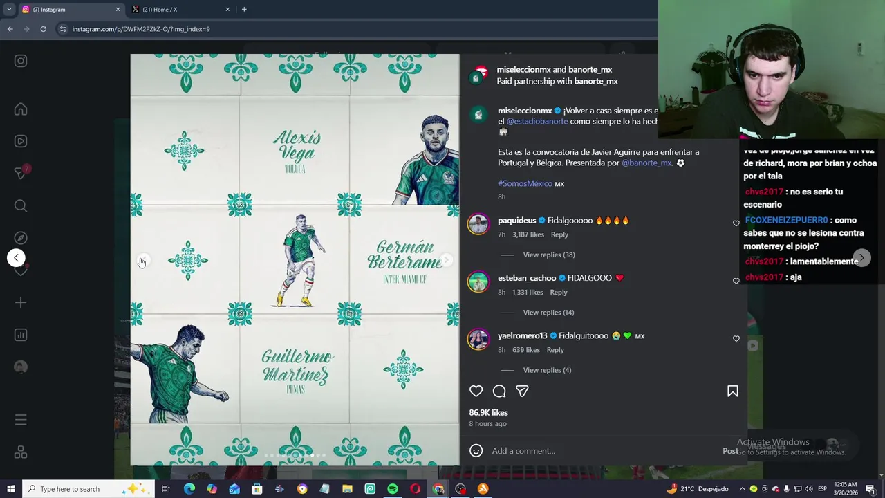Open Messages icon with notification badge

coord(21,173)
